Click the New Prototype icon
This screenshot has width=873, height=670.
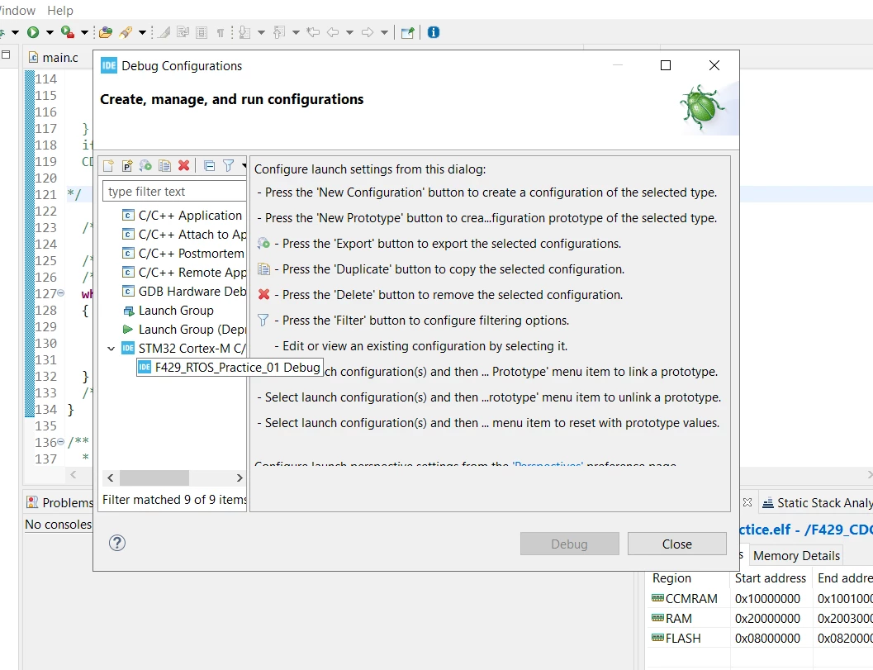pyautogui.click(x=127, y=165)
